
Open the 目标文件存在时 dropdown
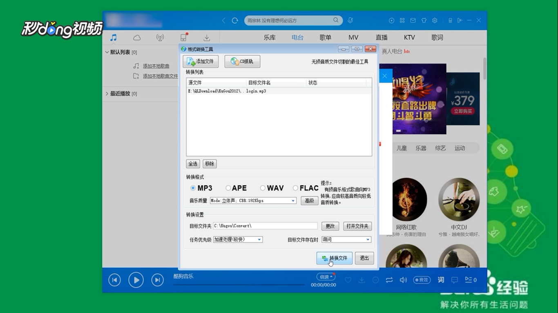(346, 240)
